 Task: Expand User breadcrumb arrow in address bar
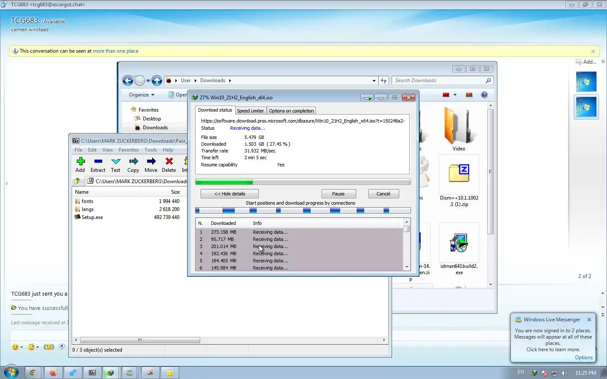[195, 80]
